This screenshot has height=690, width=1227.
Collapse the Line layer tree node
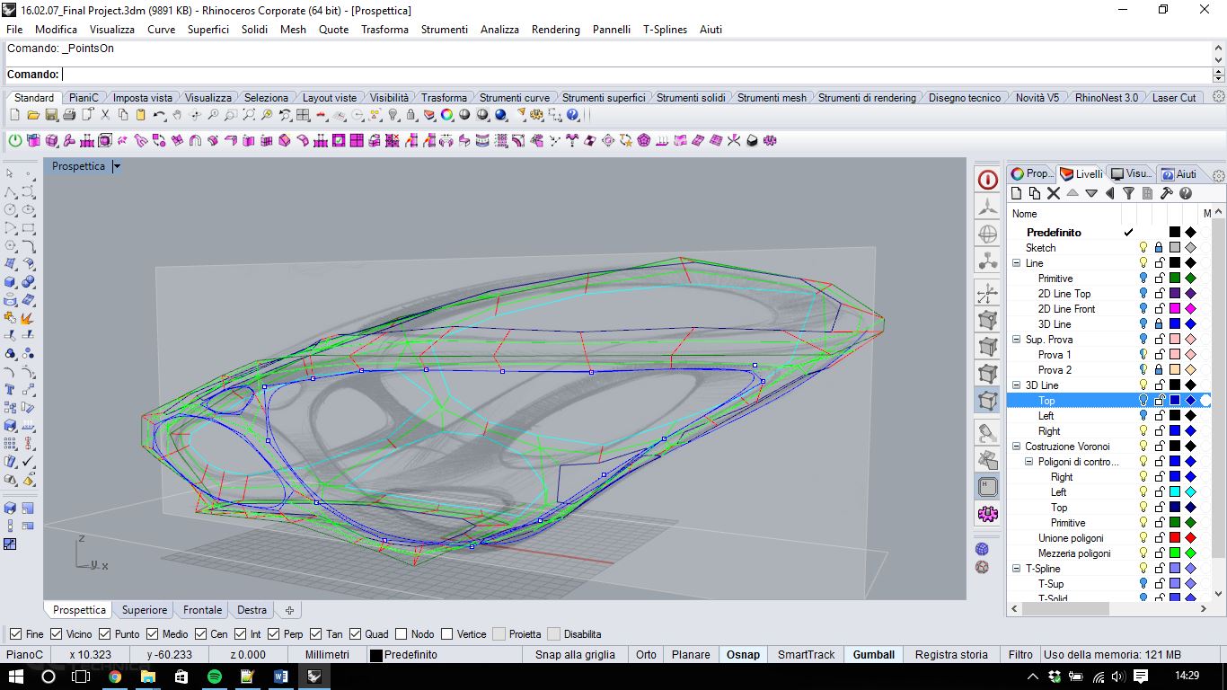tap(1016, 263)
